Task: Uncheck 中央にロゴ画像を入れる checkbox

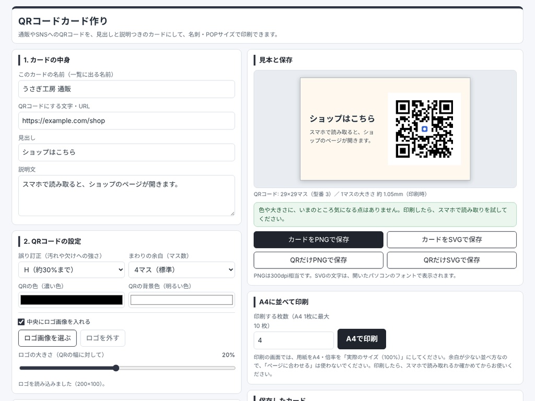Action: click(x=21, y=322)
